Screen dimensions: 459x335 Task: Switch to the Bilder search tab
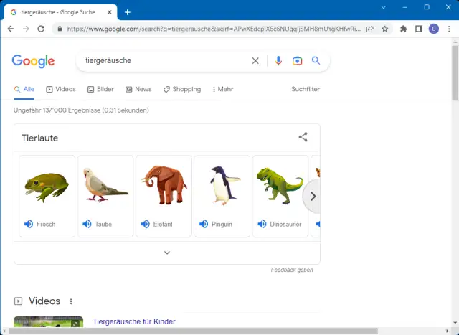click(100, 90)
